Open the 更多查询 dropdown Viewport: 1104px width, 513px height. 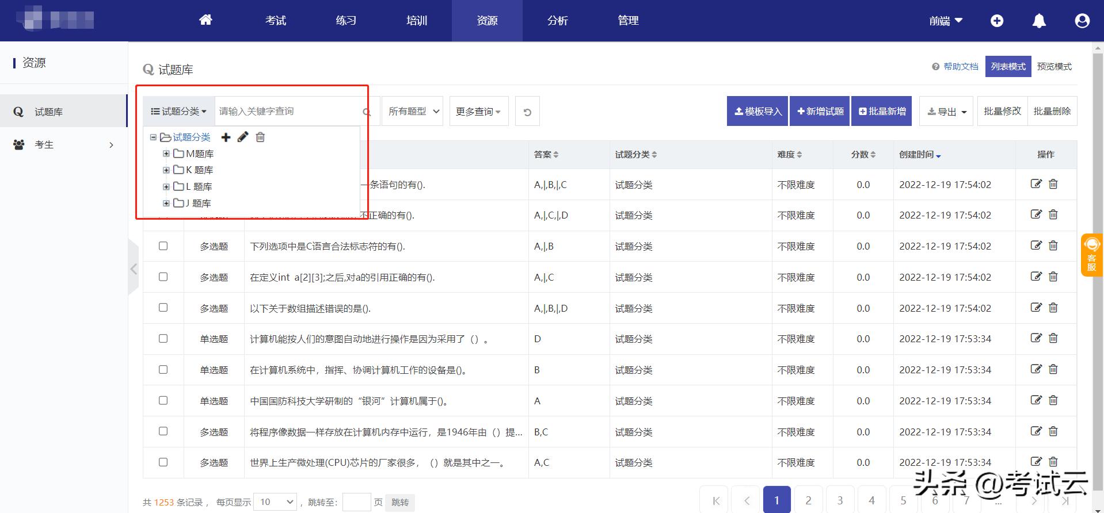(478, 112)
